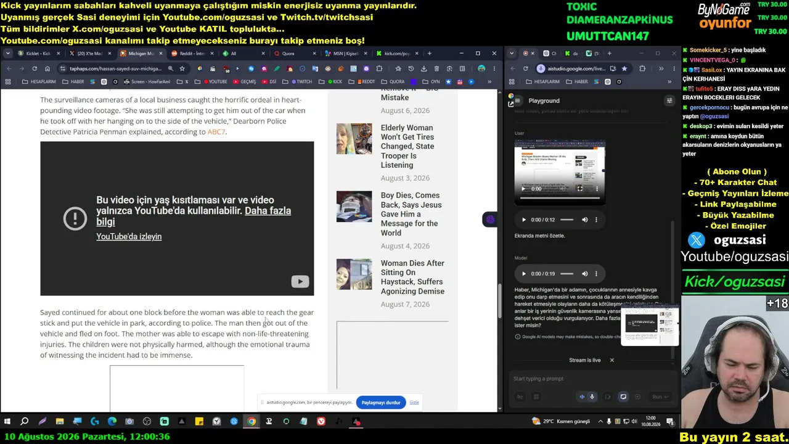
Task: Open the HESAPLARIM bookmark folder in left browser
Action: 39,81
